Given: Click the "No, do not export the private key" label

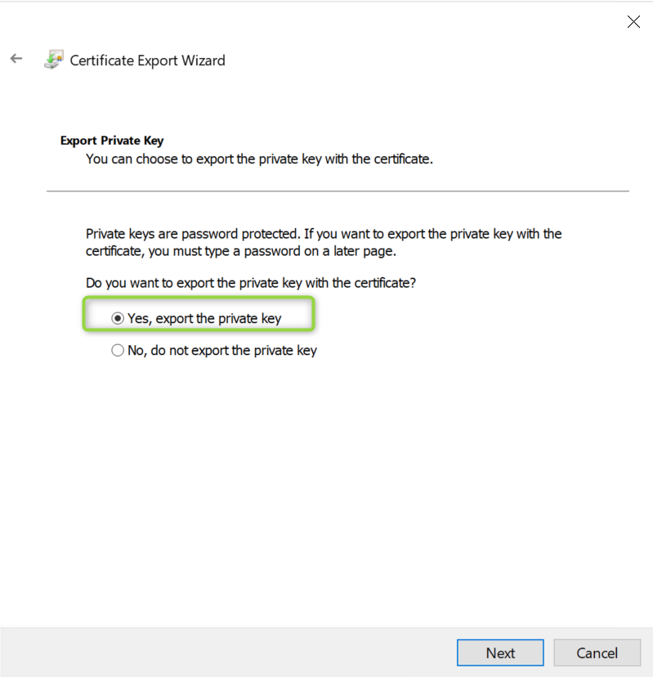Looking at the screenshot, I should coord(221,351).
